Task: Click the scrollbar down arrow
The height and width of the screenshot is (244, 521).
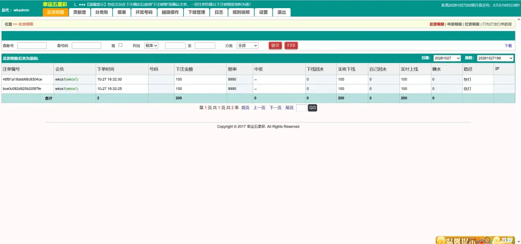Action: tap(518, 241)
